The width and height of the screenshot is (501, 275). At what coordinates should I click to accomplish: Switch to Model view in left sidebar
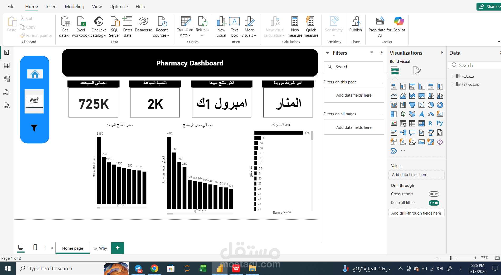(7, 79)
